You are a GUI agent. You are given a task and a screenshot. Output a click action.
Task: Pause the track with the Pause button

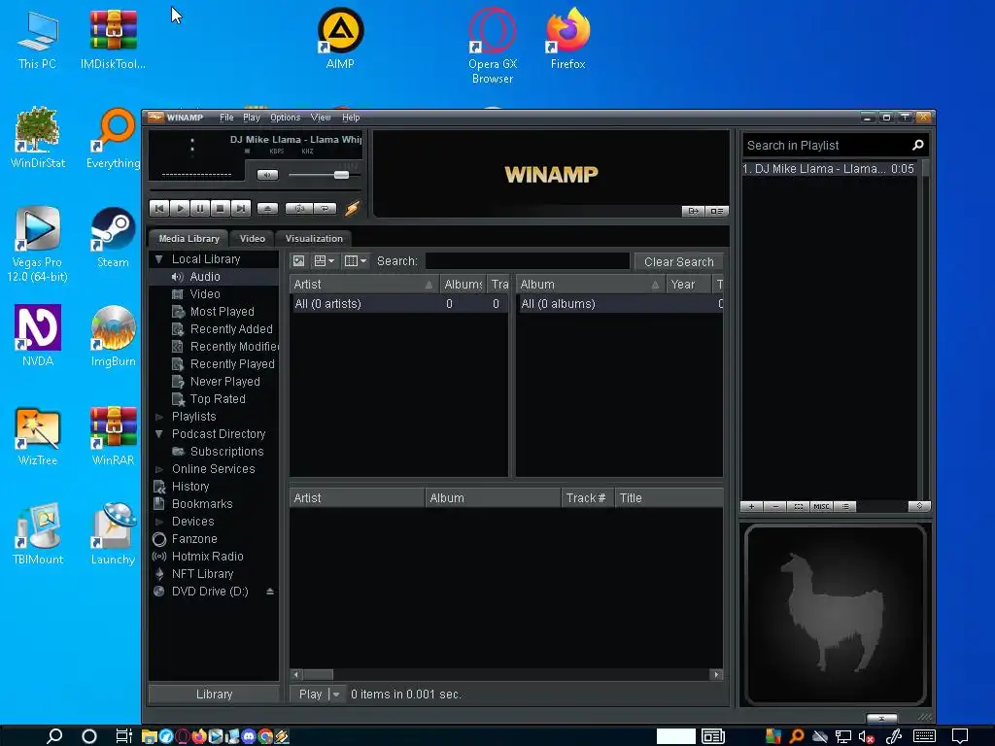tap(200, 208)
